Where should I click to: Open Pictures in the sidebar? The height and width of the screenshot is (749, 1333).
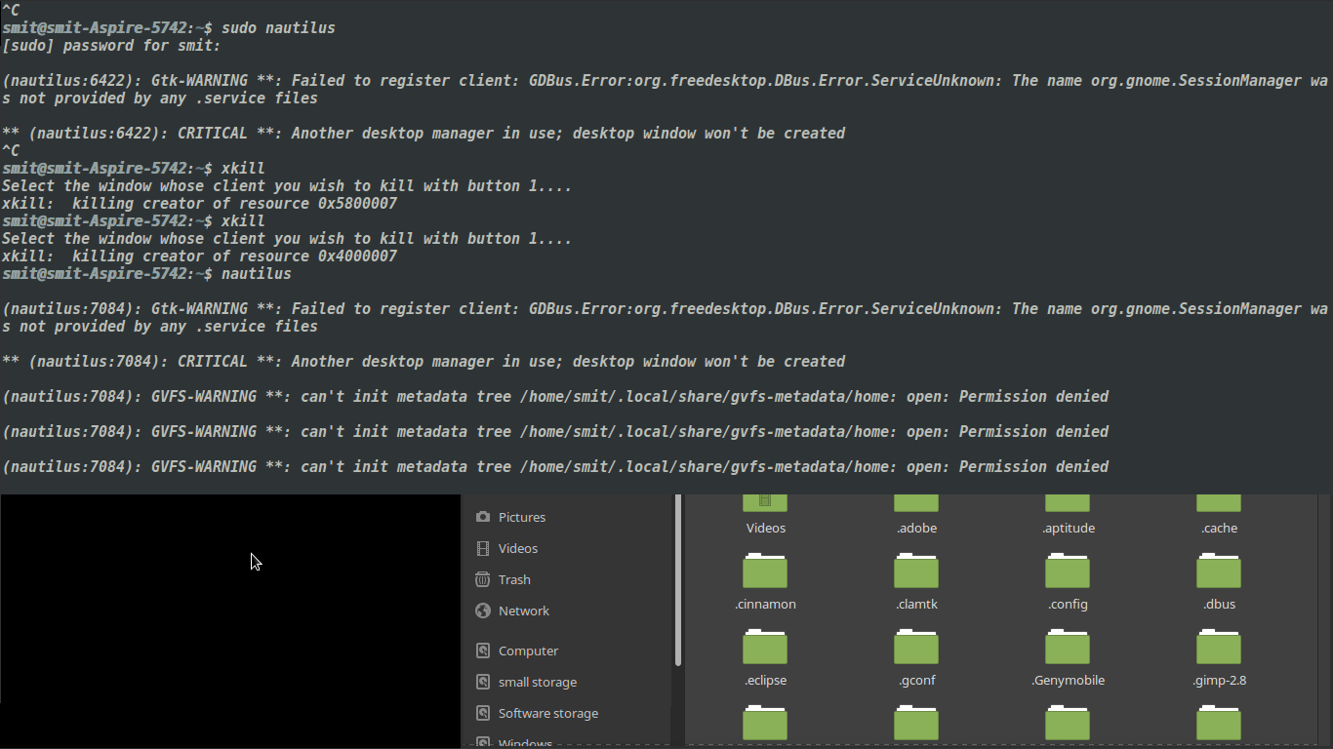tap(521, 517)
